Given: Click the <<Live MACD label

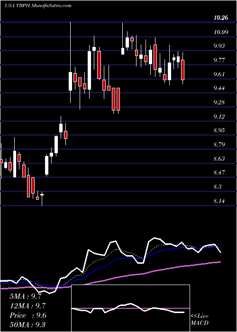Looking at the screenshot, I should click(200, 320).
